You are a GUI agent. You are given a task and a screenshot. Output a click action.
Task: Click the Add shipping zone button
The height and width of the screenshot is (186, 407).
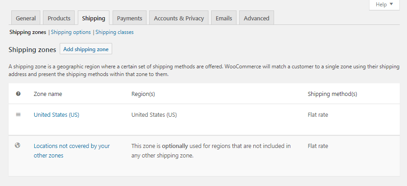tap(86, 49)
